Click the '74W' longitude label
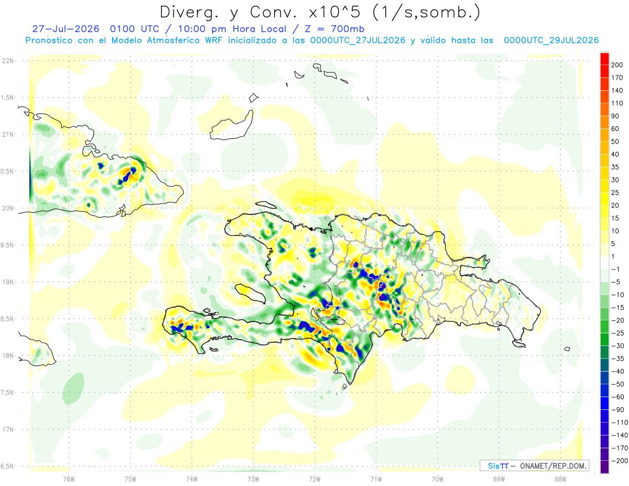The height and width of the screenshot is (486, 629). (192, 479)
